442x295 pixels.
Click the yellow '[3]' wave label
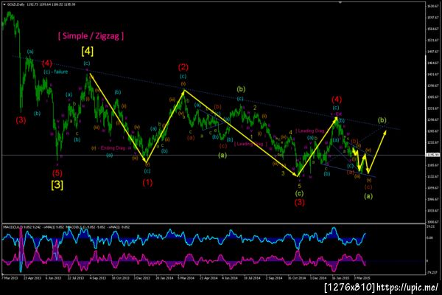[57, 185]
